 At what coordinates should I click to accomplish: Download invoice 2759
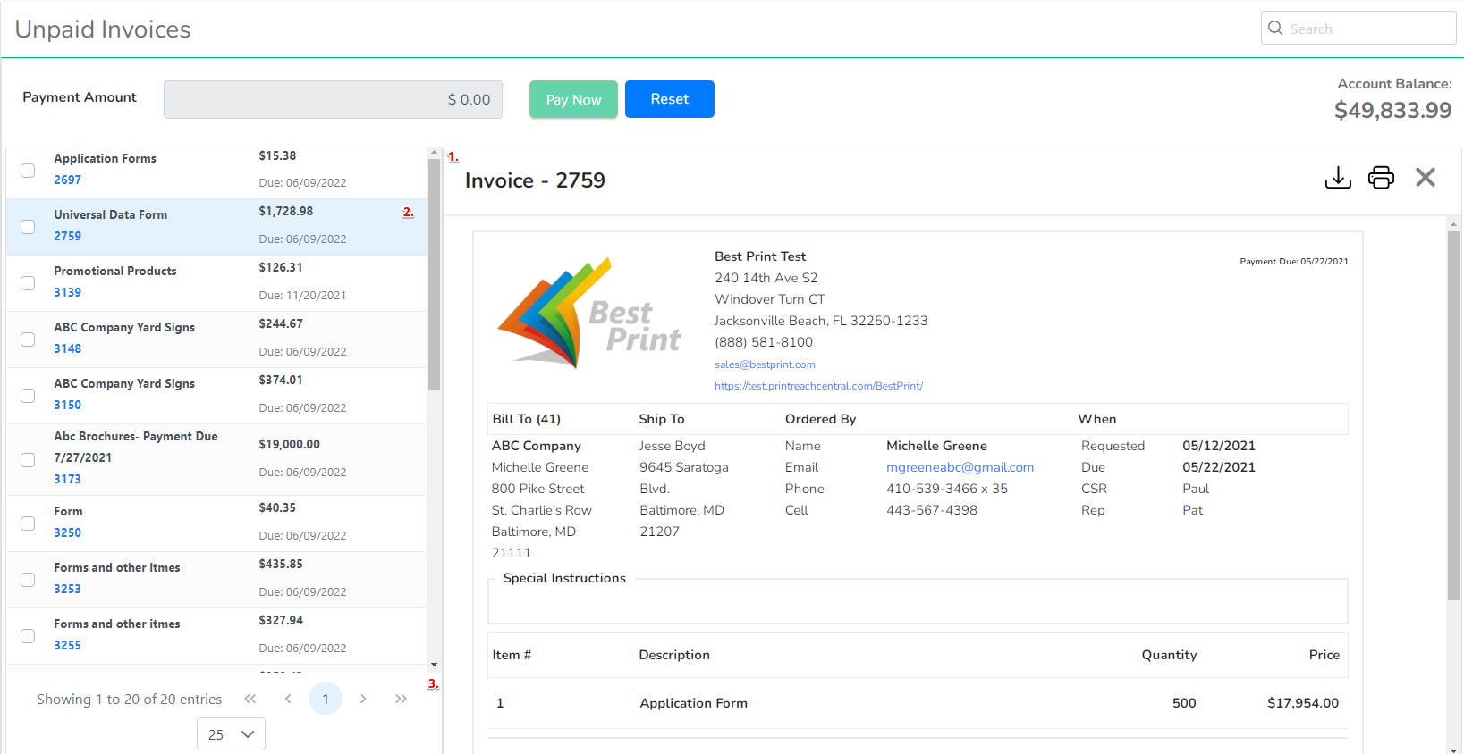point(1338,178)
